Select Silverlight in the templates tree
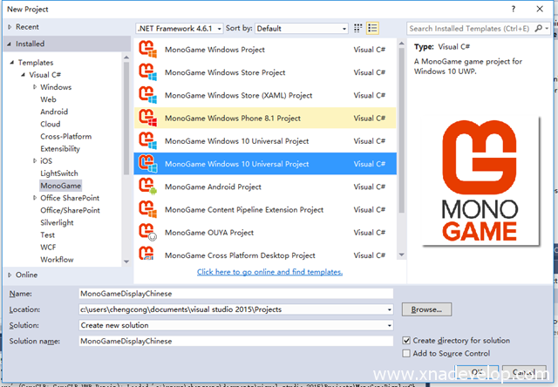This screenshot has height=387, width=558. click(x=58, y=222)
